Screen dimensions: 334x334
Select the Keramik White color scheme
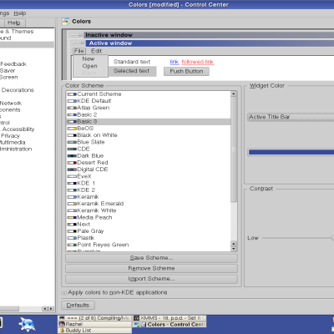point(149,210)
